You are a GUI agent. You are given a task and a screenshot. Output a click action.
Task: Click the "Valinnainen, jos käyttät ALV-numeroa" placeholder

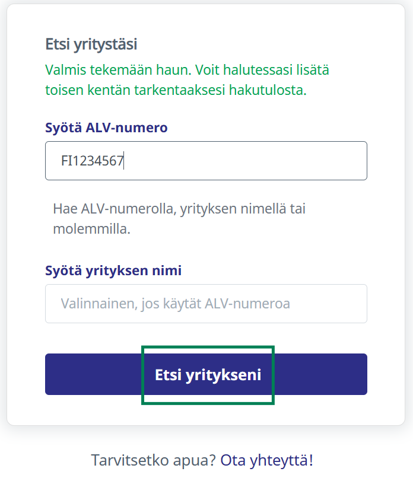pyautogui.click(x=175, y=304)
